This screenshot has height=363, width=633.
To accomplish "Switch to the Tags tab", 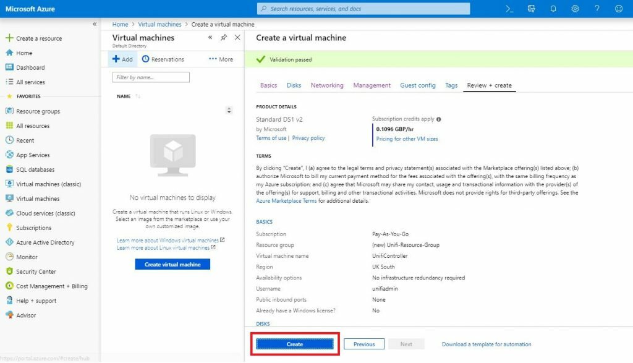I will [x=451, y=85].
